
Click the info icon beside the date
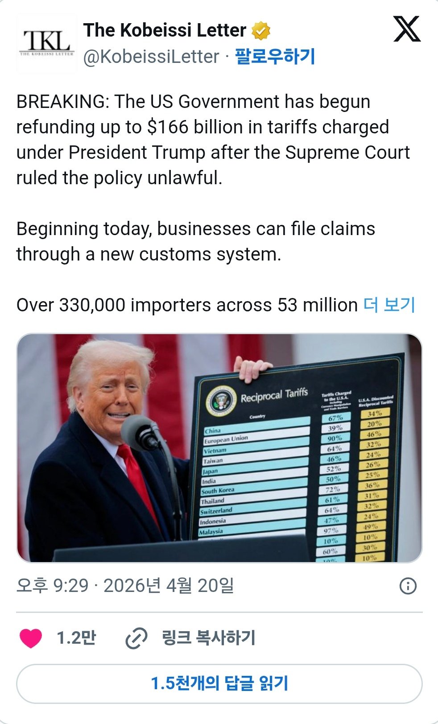tap(408, 586)
